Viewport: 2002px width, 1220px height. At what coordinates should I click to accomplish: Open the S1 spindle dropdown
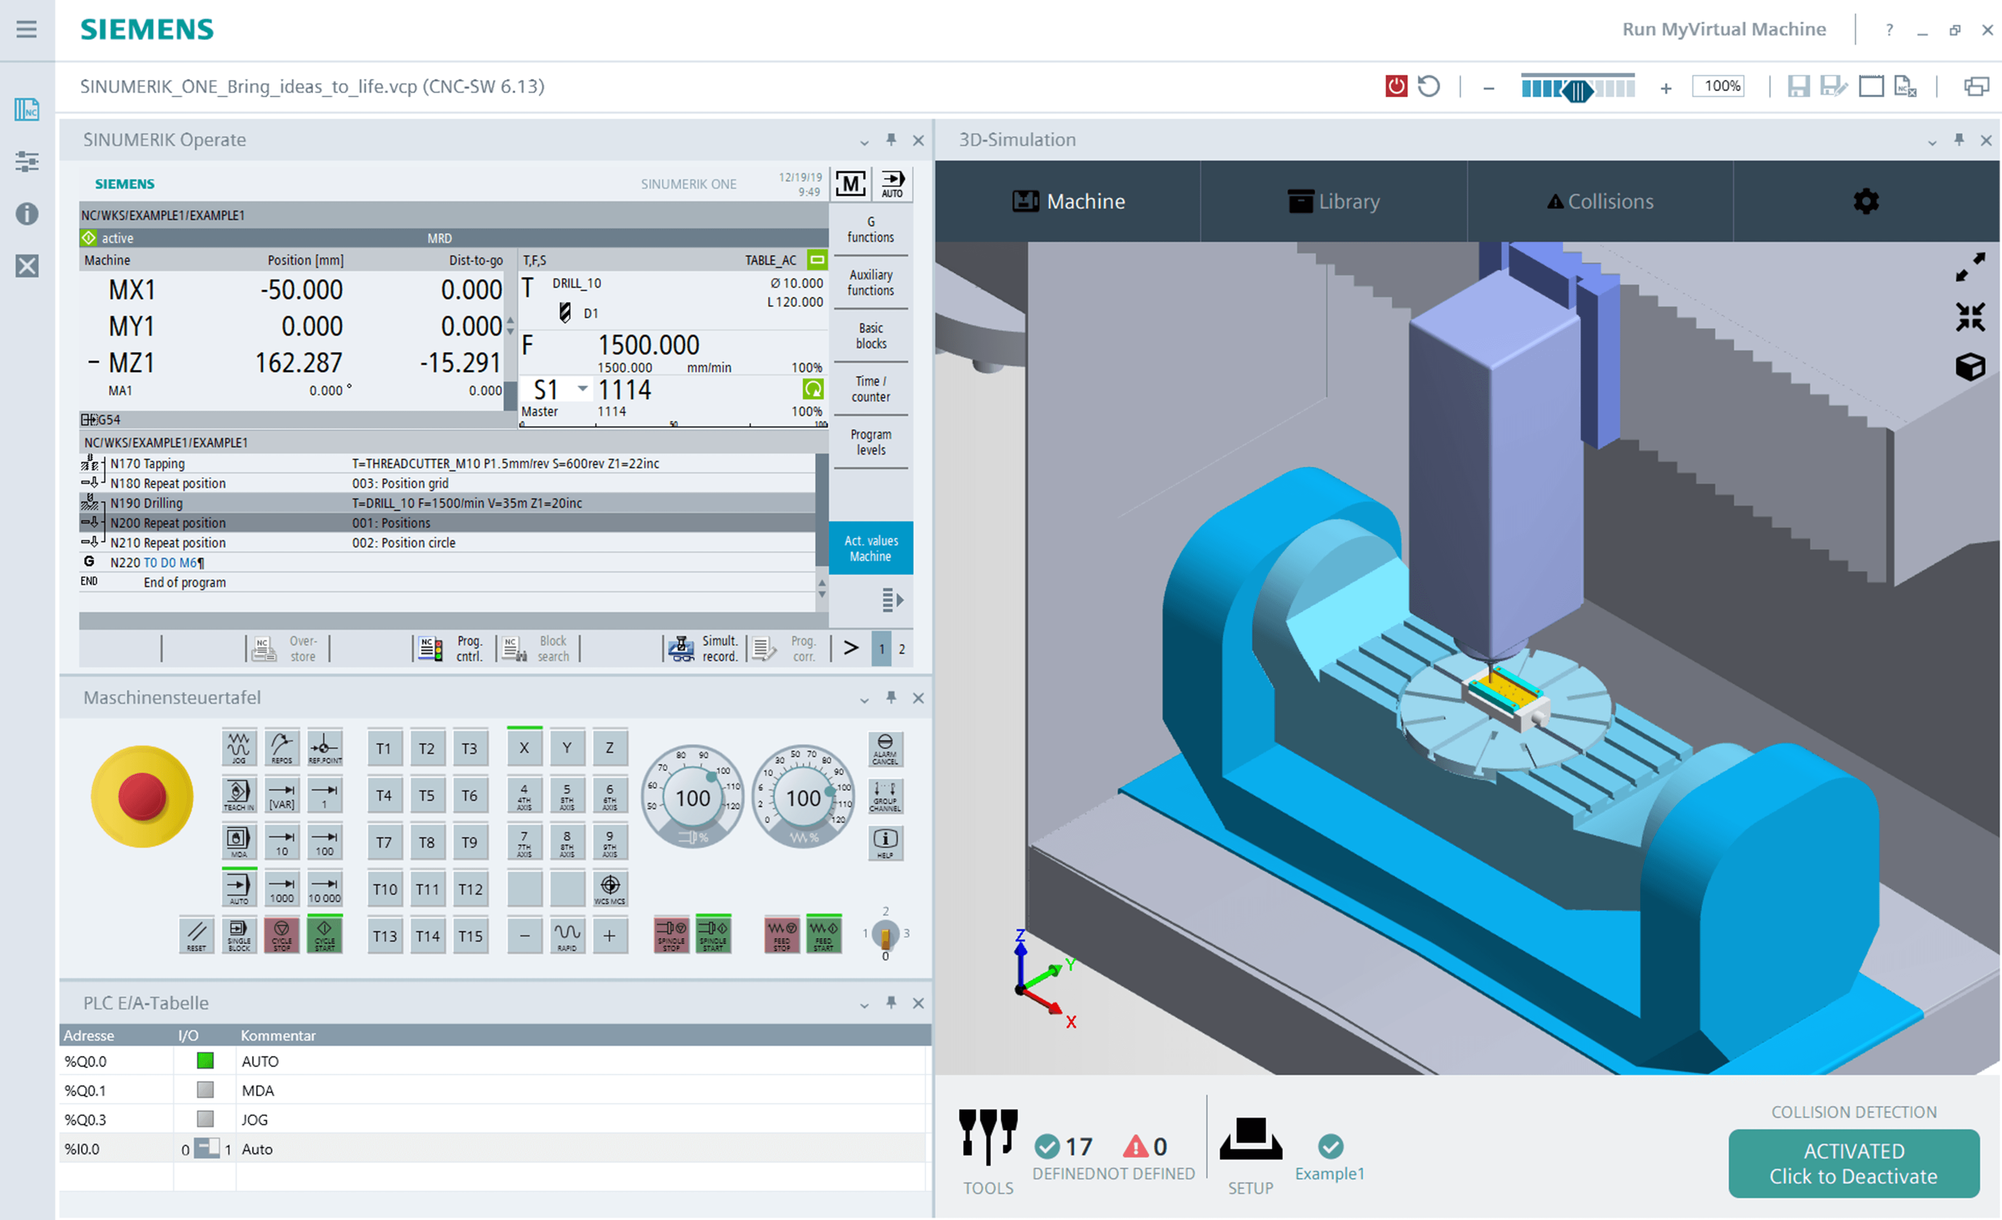point(583,388)
